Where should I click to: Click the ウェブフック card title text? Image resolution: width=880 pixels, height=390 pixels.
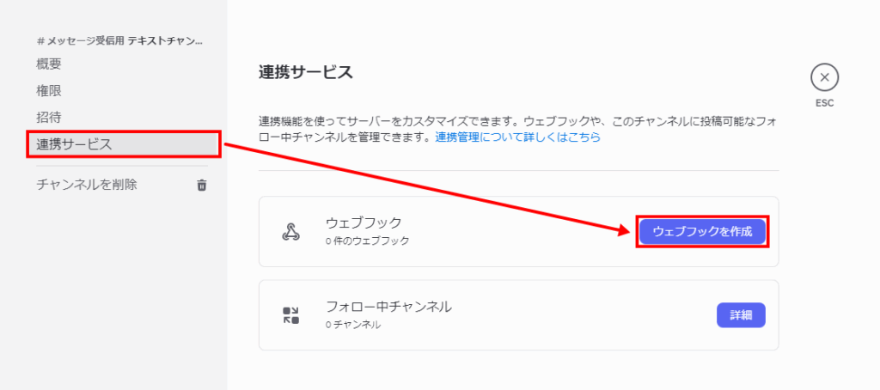[364, 222]
